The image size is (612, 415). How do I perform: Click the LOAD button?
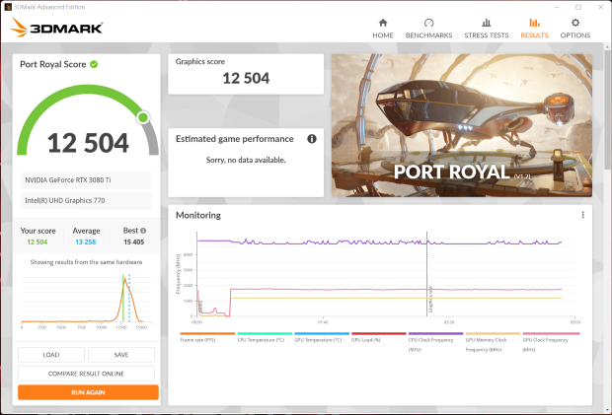[x=51, y=355]
